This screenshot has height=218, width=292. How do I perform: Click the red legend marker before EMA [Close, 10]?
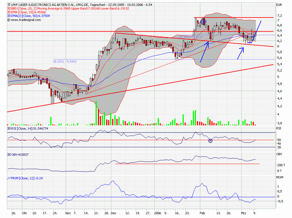click(x=9, y=12)
